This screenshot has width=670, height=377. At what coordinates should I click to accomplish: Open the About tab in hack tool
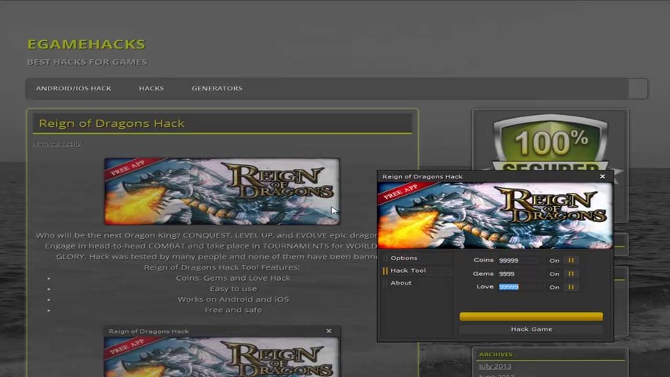tap(401, 283)
